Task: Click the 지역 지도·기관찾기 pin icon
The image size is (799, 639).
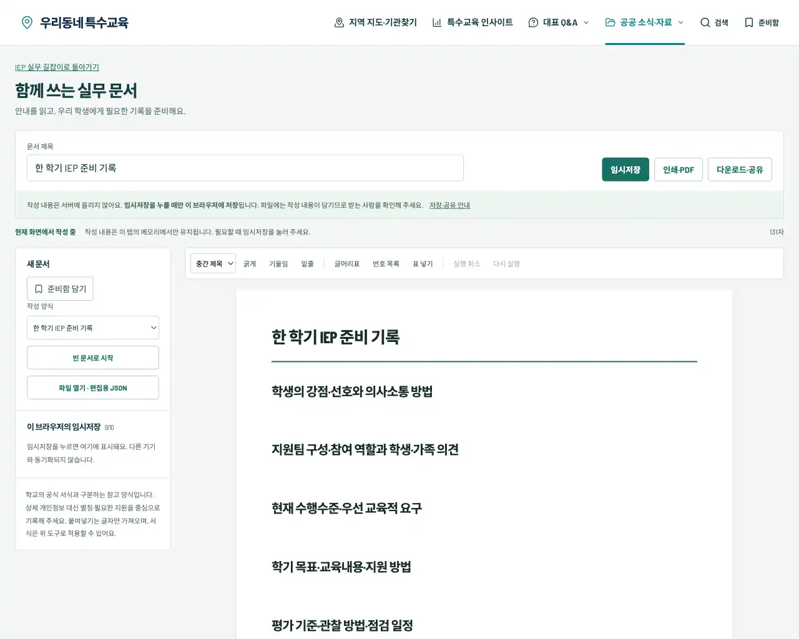Action: click(339, 22)
